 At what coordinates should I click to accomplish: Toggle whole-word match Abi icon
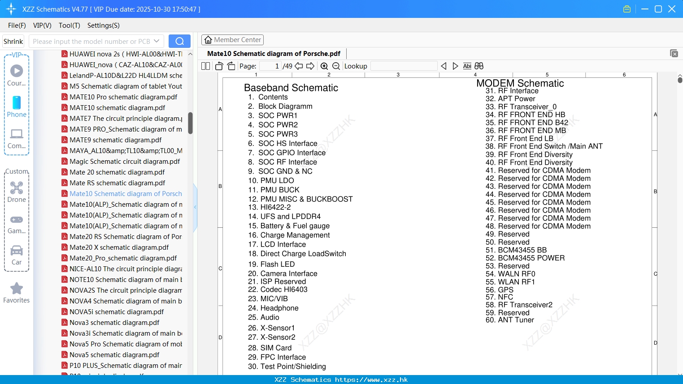click(467, 66)
